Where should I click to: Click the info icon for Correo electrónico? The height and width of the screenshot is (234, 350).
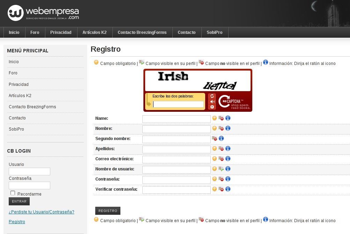[x=228, y=159]
